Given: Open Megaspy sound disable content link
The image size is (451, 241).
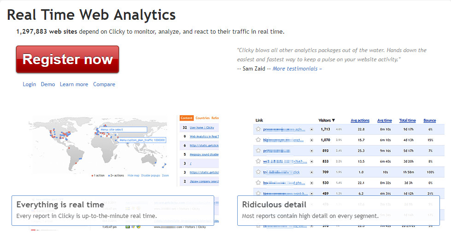Looking at the screenshot, I should click(x=204, y=154).
